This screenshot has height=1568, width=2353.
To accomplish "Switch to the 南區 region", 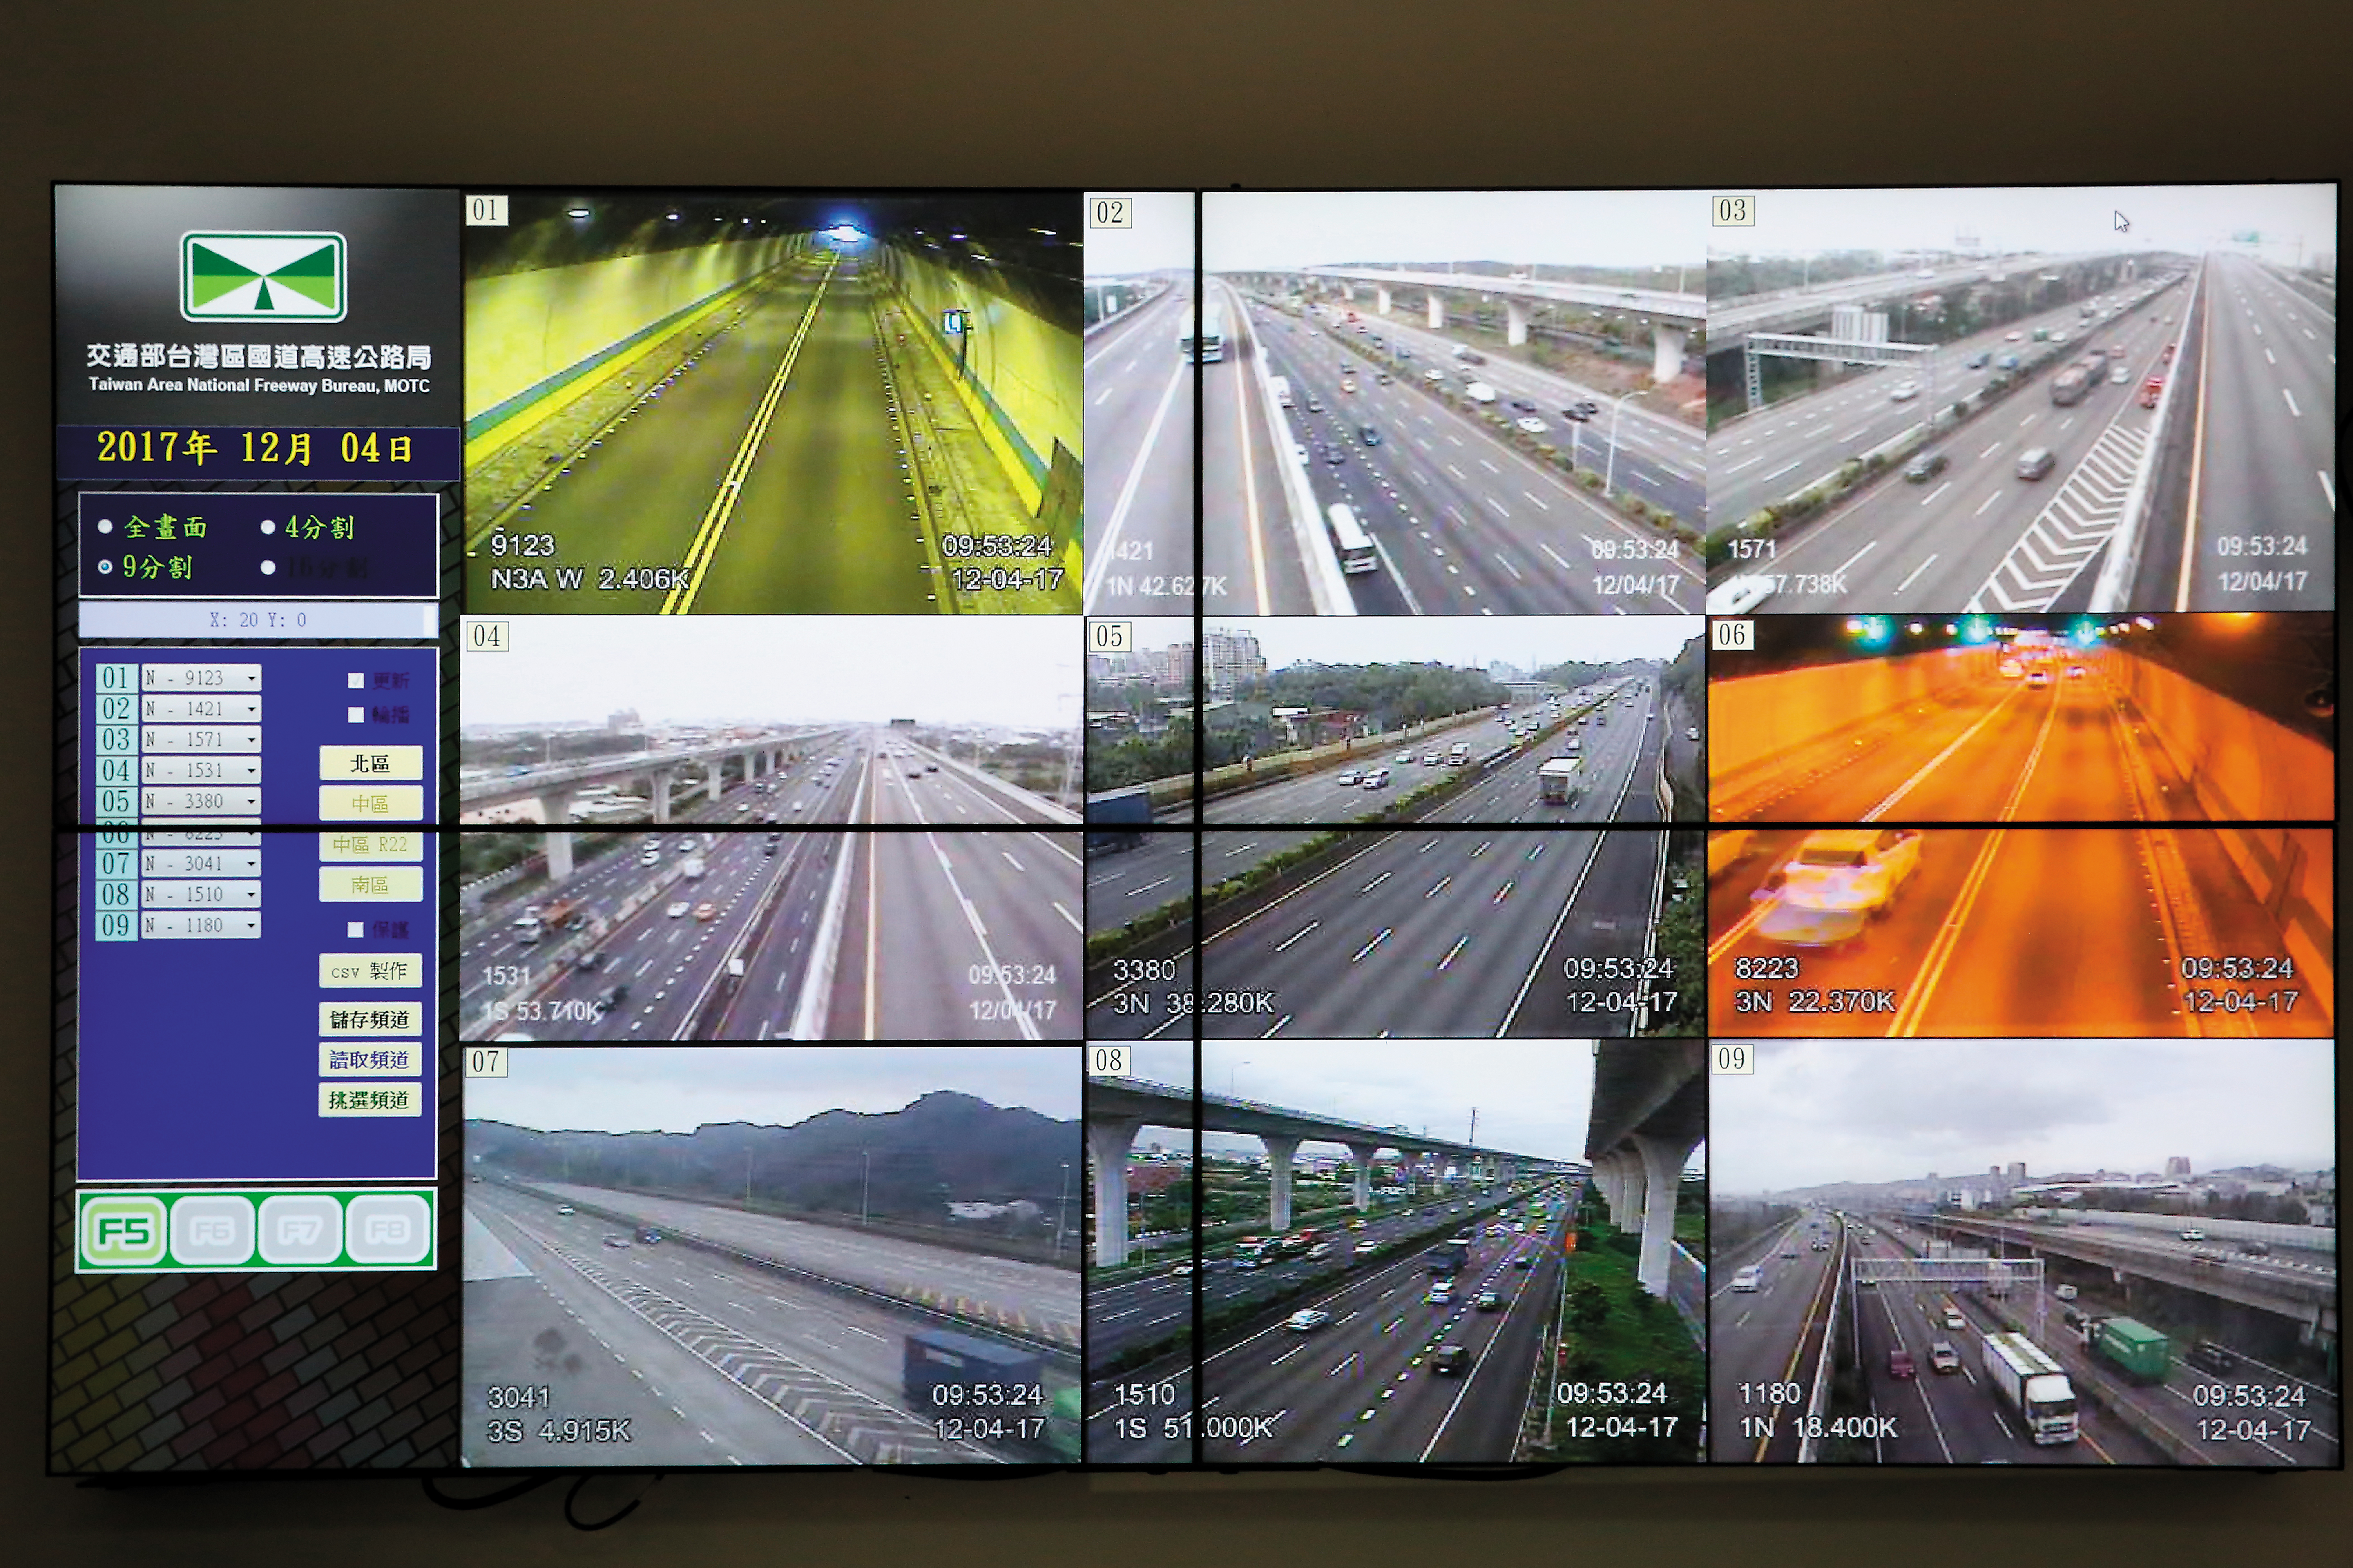I will pyautogui.click(x=370, y=885).
